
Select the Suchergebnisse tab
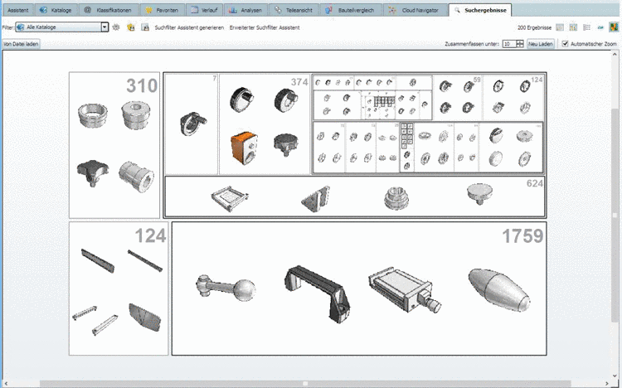click(480, 10)
